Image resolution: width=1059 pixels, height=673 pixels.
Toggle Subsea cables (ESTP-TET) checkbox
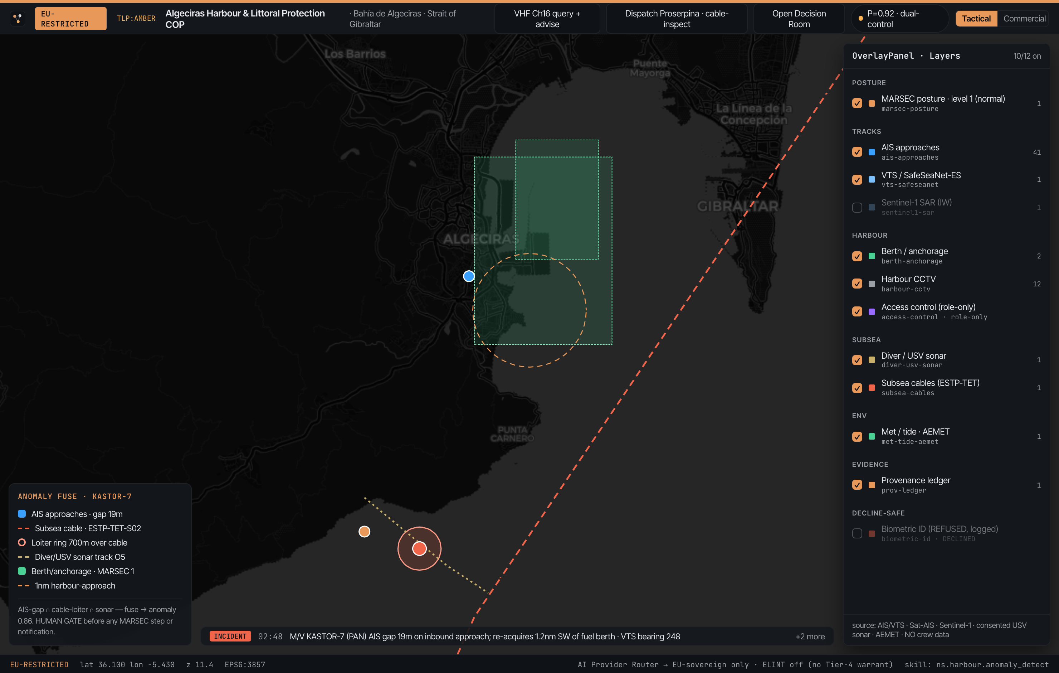[857, 388]
